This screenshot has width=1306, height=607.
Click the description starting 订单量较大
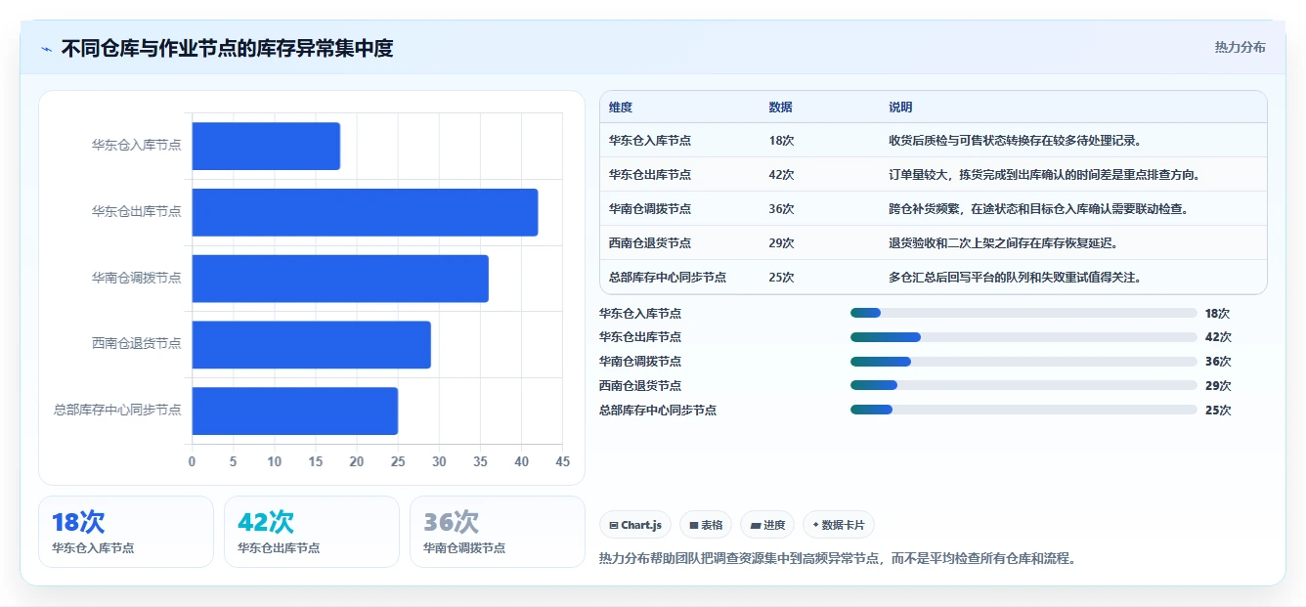coord(1044,175)
